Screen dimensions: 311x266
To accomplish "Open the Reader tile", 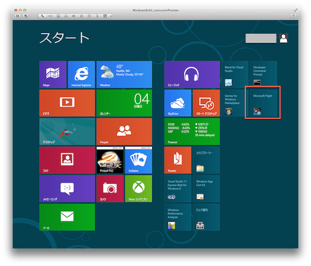I will 178,160.
